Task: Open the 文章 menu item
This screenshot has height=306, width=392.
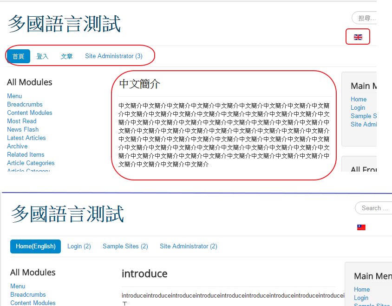Action: [x=66, y=56]
